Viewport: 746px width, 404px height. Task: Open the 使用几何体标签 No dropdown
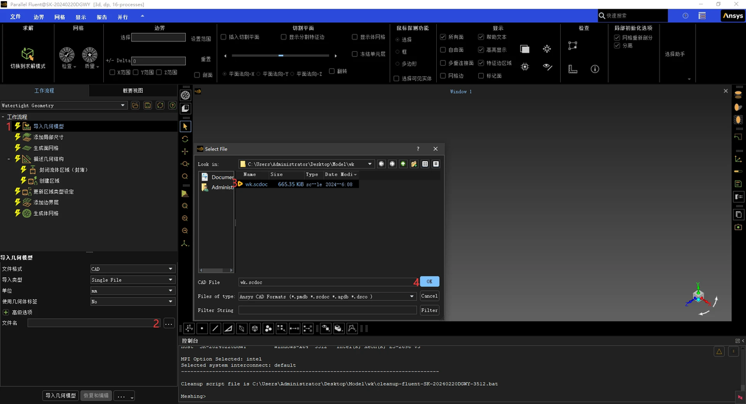(x=133, y=301)
